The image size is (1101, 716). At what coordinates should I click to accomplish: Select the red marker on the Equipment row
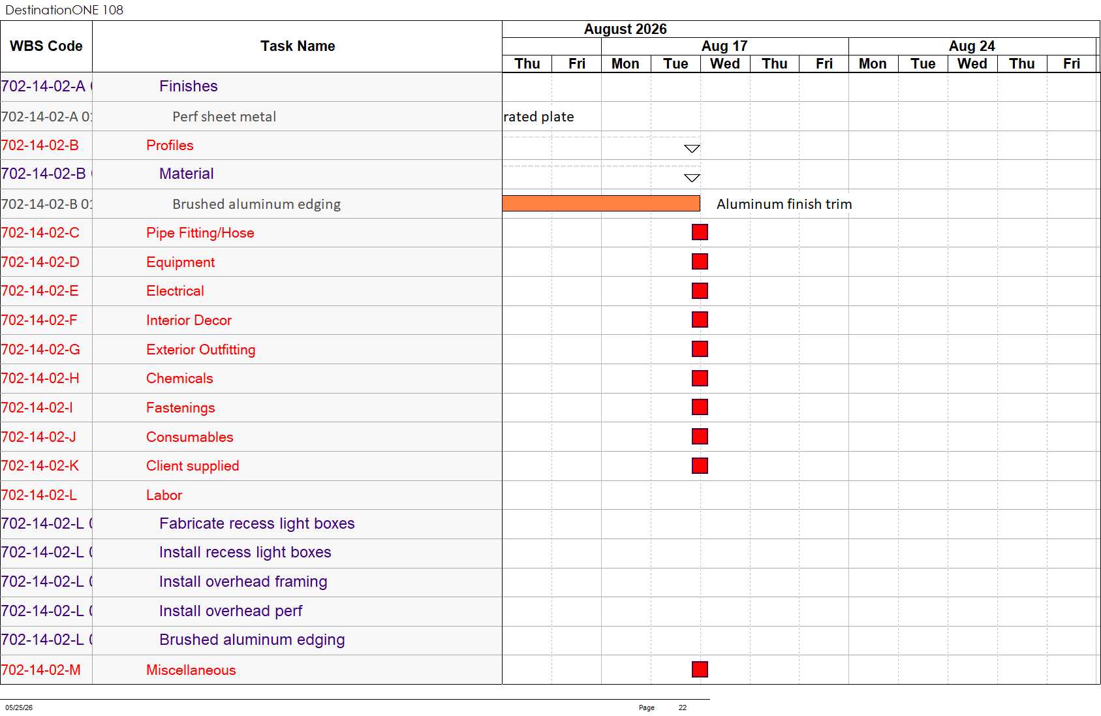(700, 262)
